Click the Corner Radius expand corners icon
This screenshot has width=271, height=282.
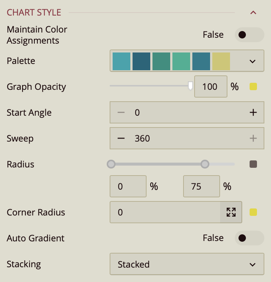point(231,212)
